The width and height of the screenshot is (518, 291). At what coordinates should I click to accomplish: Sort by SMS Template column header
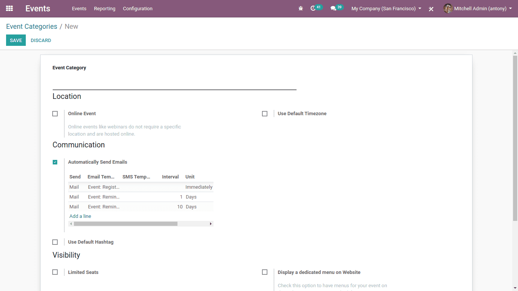pos(137,177)
